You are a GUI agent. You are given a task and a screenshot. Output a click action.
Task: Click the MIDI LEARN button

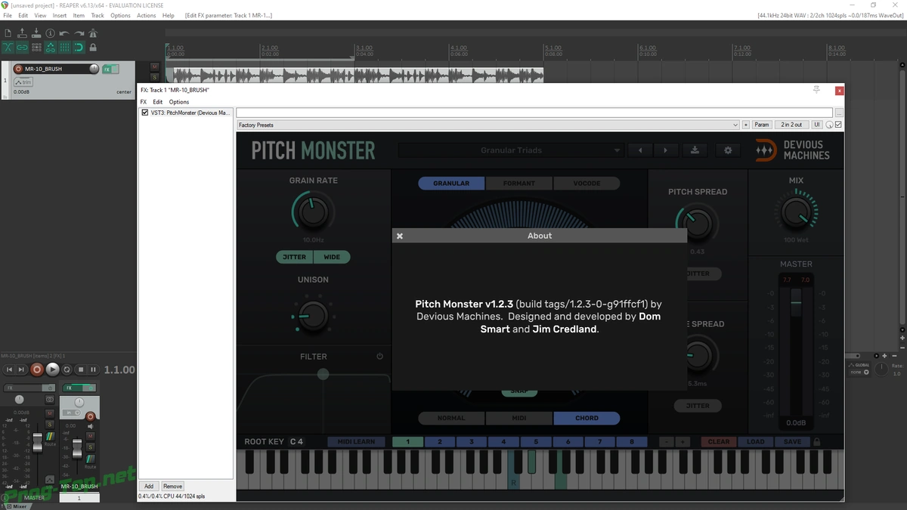(x=356, y=442)
